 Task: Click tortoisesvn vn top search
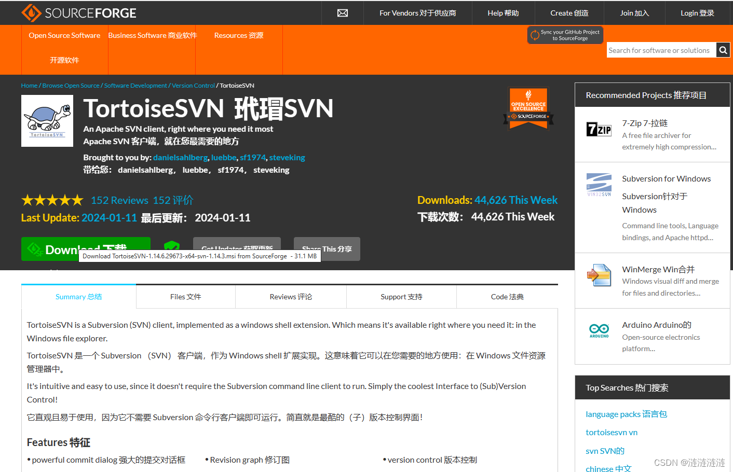point(612,432)
